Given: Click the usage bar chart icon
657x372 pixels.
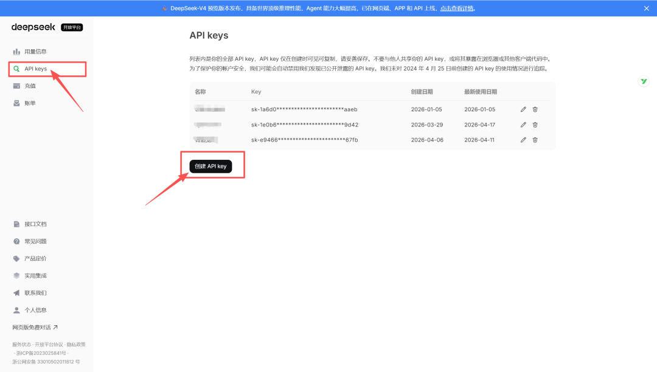Looking at the screenshot, I should pyautogui.click(x=16, y=52).
